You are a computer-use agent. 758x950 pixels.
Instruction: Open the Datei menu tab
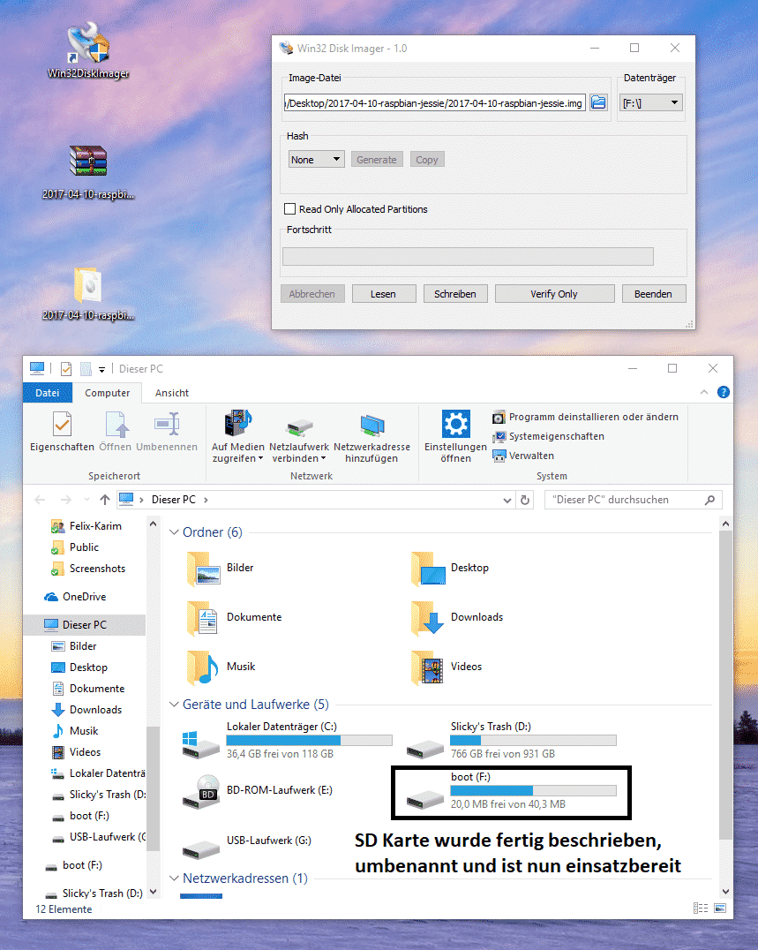[48, 393]
